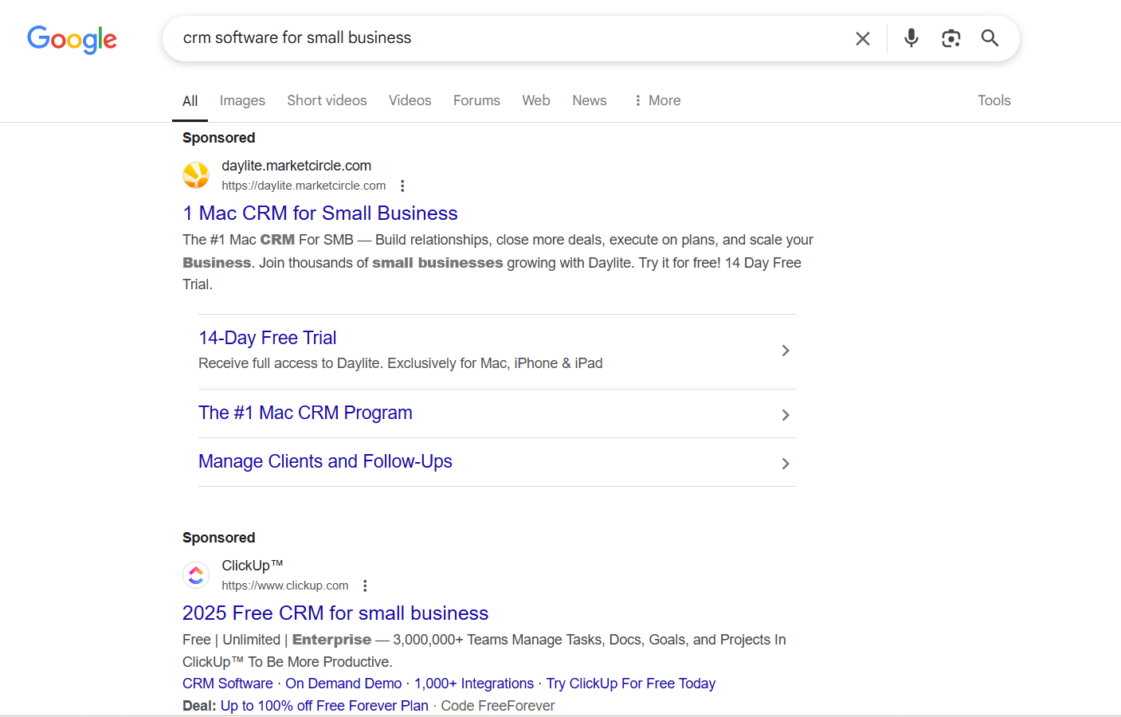Open The #1 Mac CRM Program sitelink
The height and width of the screenshot is (717, 1121).
click(x=305, y=413)
